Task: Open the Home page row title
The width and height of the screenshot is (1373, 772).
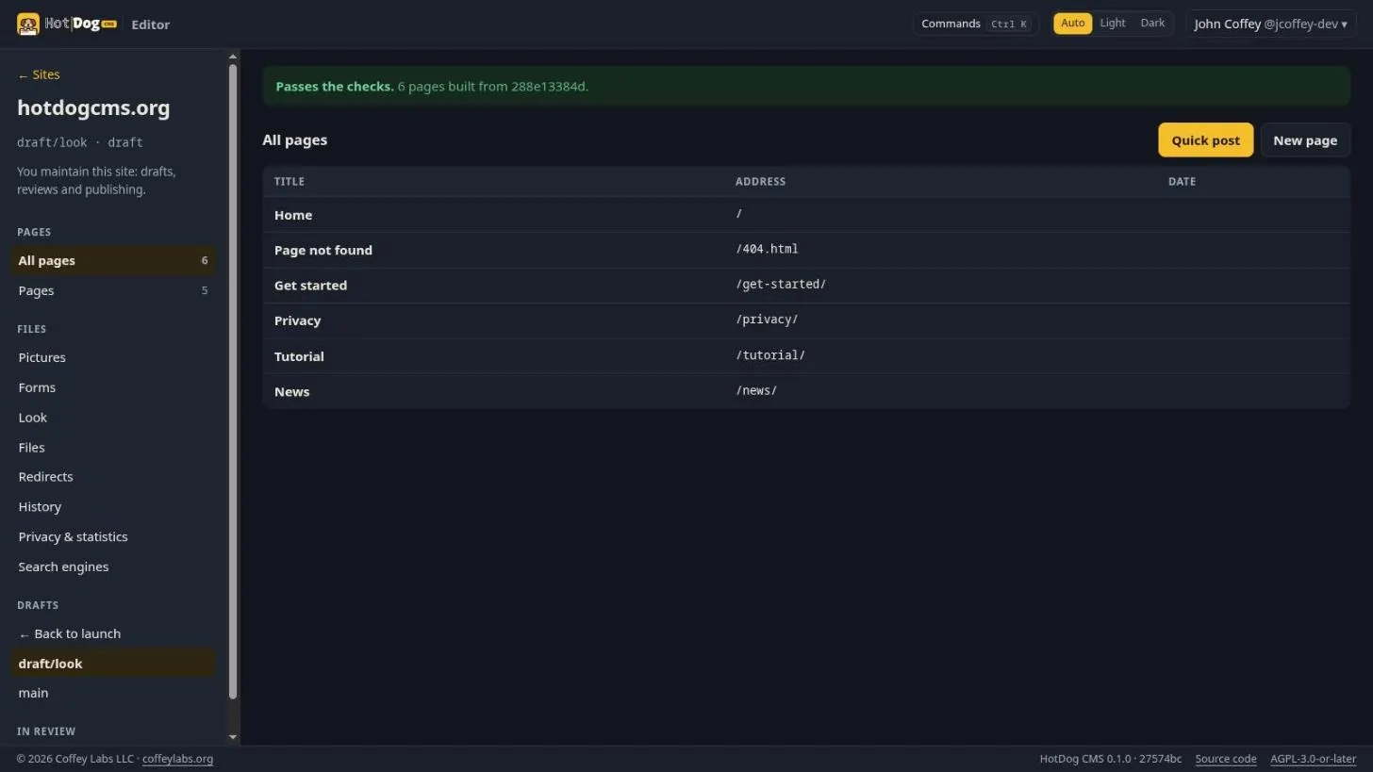Action: pos(293,216)
